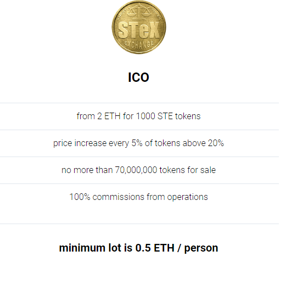Click the words 'price increase'
This screenshot has height=301, width=286.
(x=80, y=143)
